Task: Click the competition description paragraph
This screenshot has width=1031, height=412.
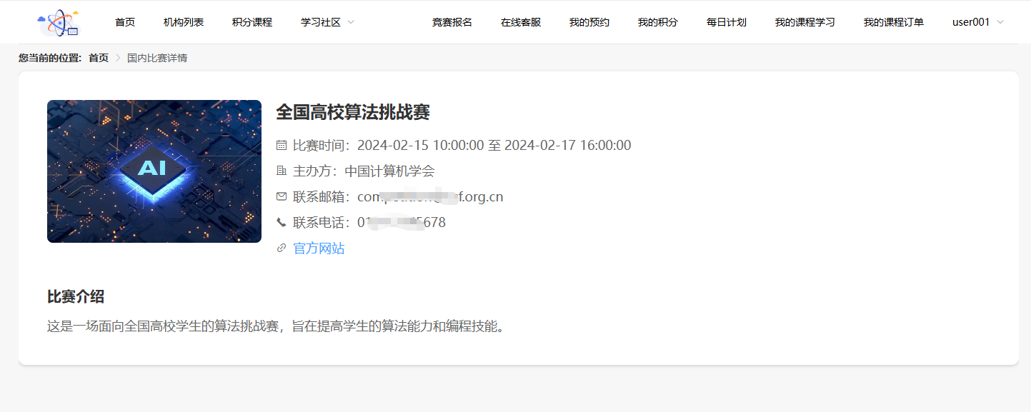Action: [x=276, y=327]
